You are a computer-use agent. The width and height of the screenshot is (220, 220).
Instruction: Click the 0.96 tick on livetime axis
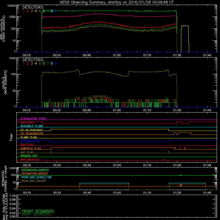pyautogui.click(x=13, y=204)
